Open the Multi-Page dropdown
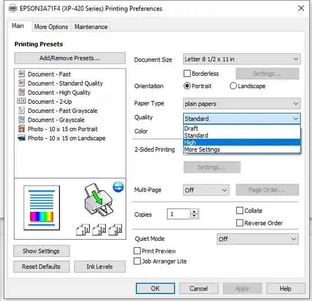 point(206,190)
